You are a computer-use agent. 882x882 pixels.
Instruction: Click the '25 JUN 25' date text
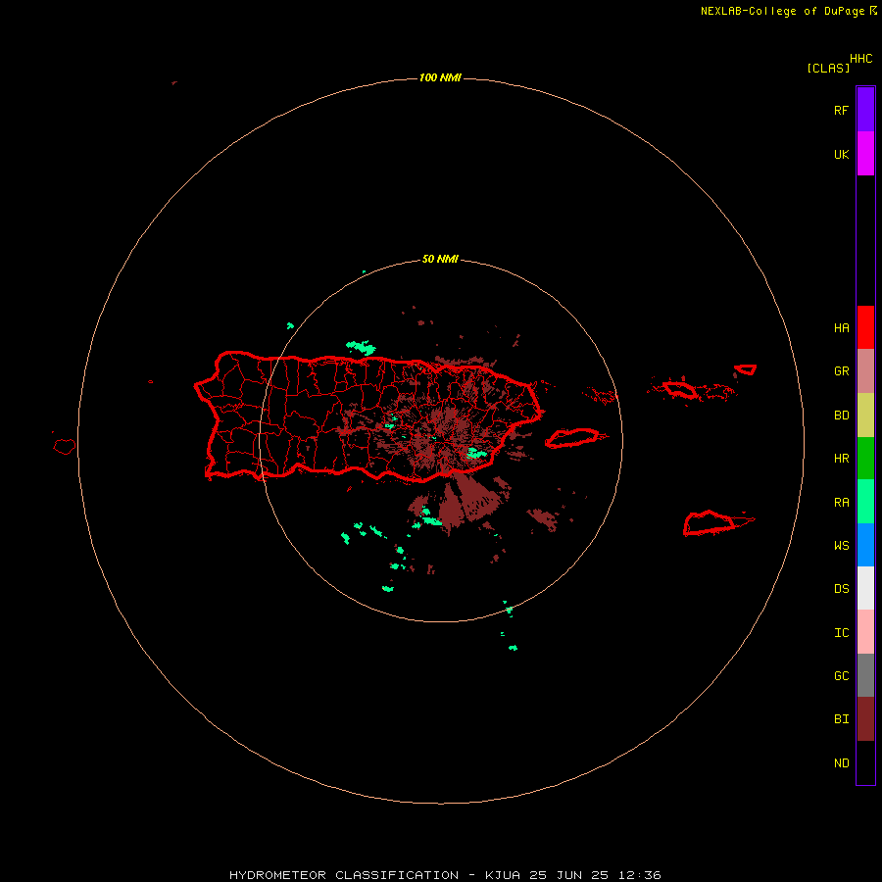(x=569, y=875)
